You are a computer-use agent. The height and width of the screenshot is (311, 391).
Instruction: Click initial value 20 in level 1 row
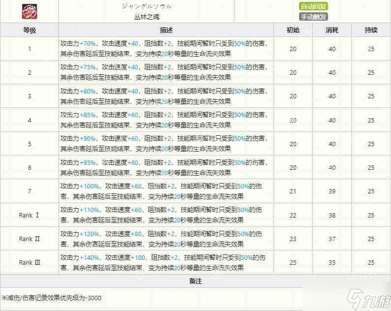293,49
